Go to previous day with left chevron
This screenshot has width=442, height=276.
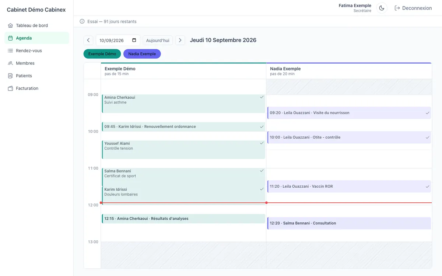click(x=88, y=40)
